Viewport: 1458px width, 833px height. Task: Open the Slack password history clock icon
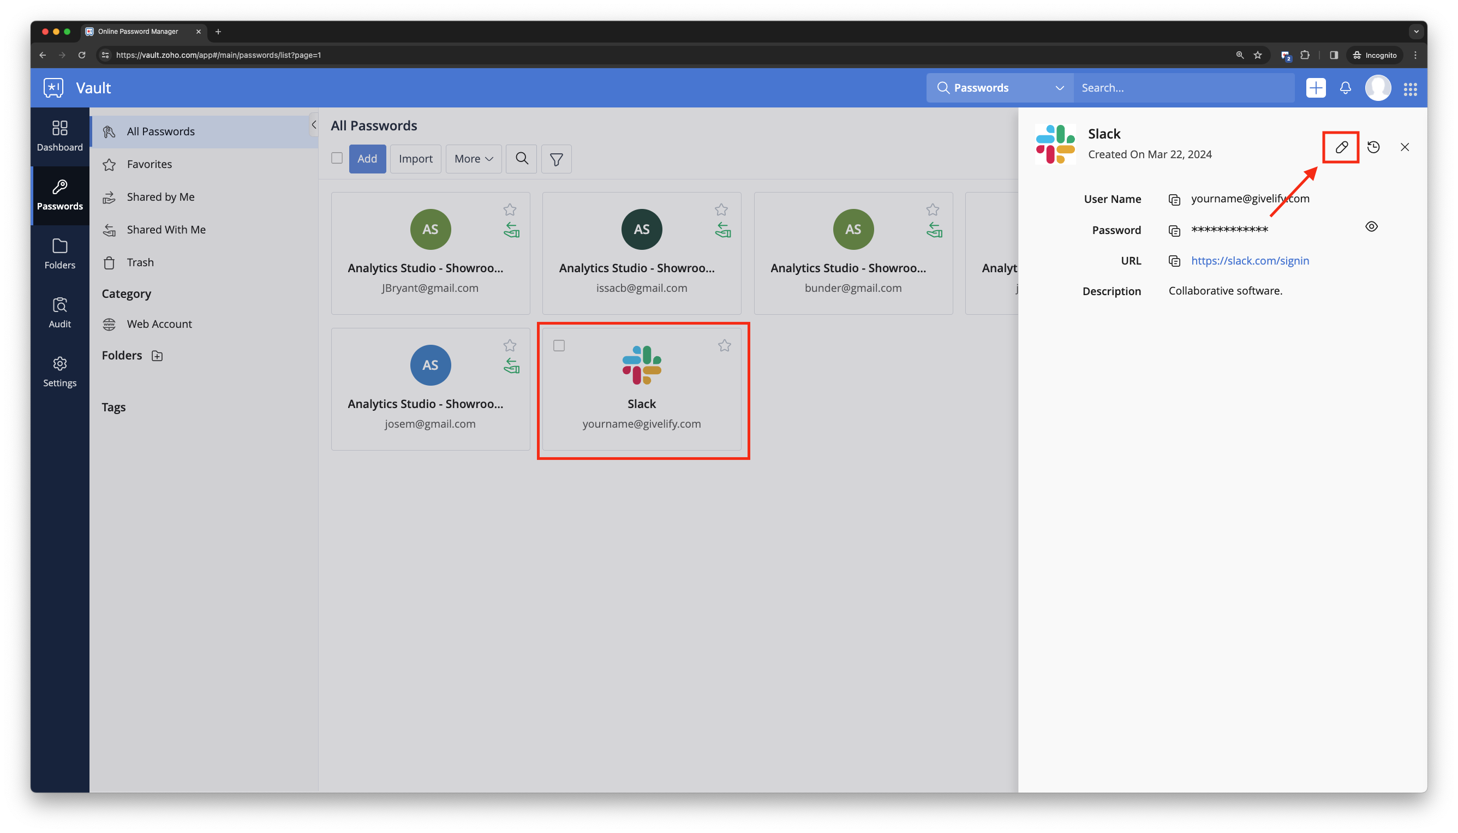click(1373, 147)
